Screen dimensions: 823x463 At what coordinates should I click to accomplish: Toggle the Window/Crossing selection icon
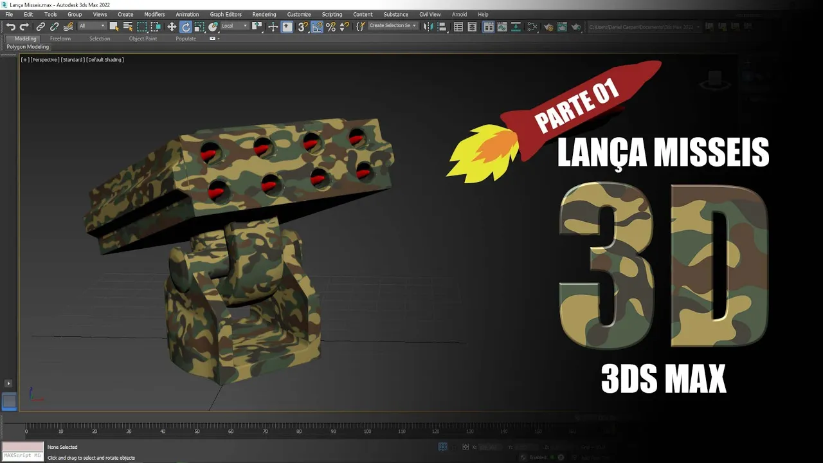coord(156,26)
